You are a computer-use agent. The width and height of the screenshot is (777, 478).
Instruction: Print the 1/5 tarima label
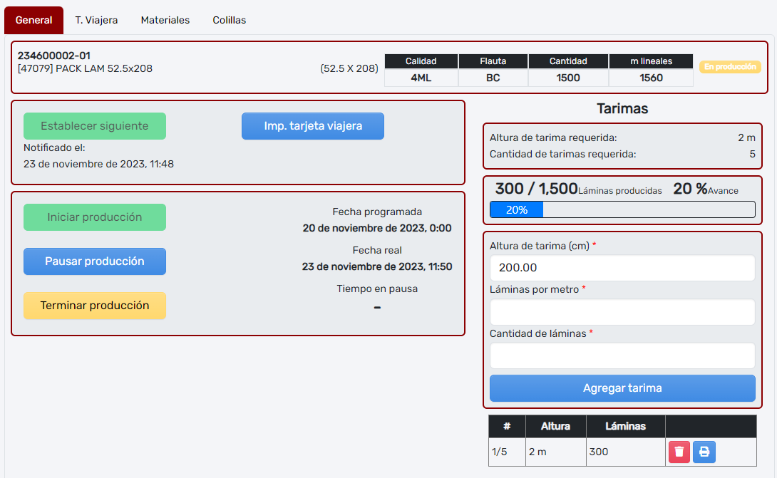point(704,452)
